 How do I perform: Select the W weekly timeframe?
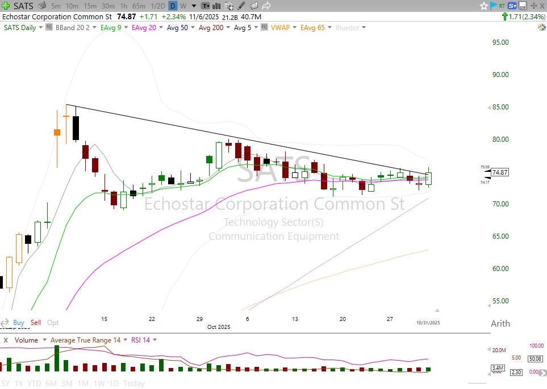click(183, 6)
